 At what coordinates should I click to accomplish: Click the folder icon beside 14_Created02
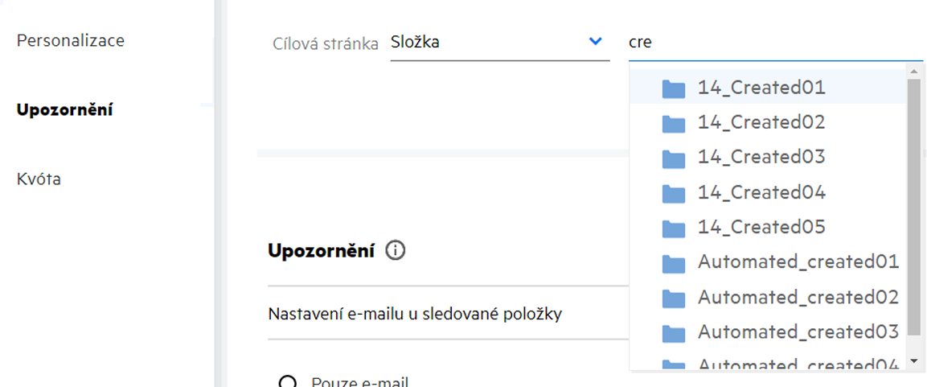[x=673, y=123]
